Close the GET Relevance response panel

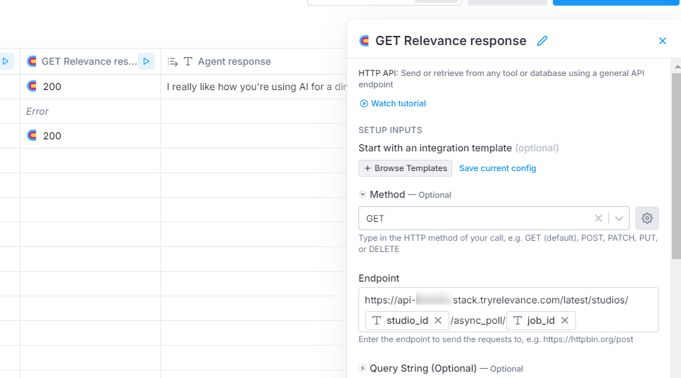[x=662, y=41]
